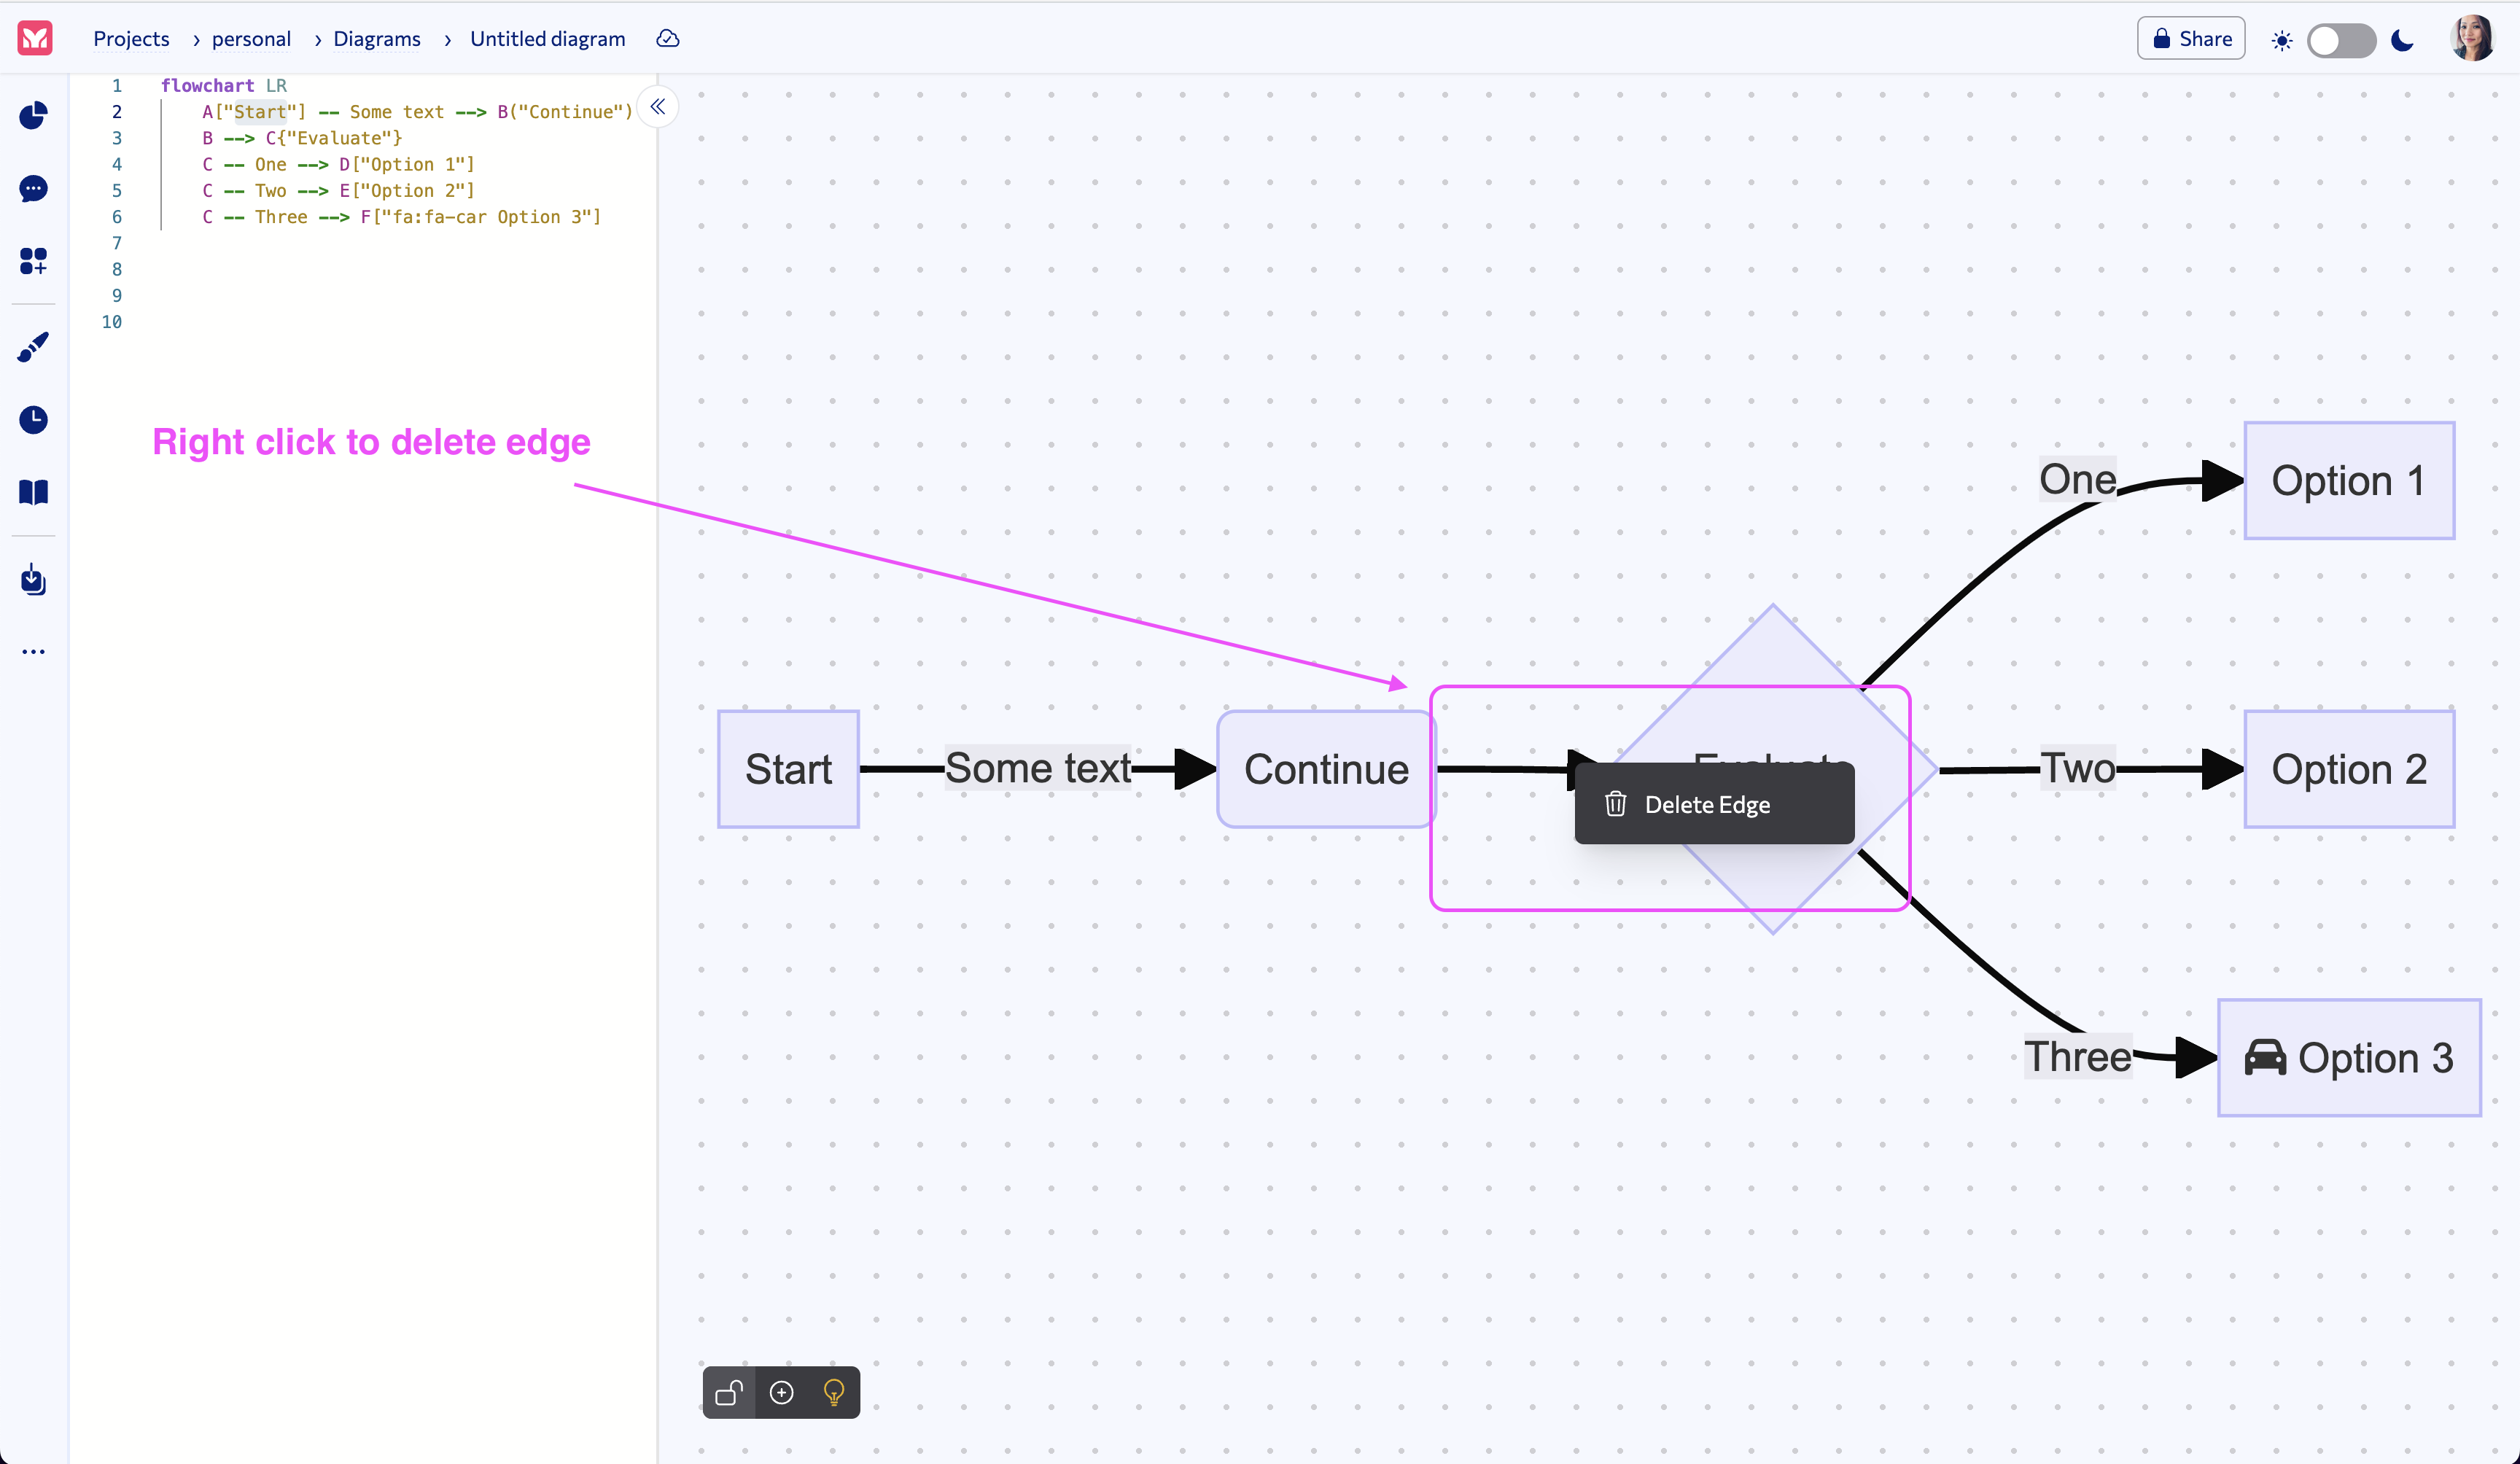The height and width of the screenshot is (1464, 2520).
Task: Navigate to Projects via the breadcrumb link
Action: pos(131,39)
